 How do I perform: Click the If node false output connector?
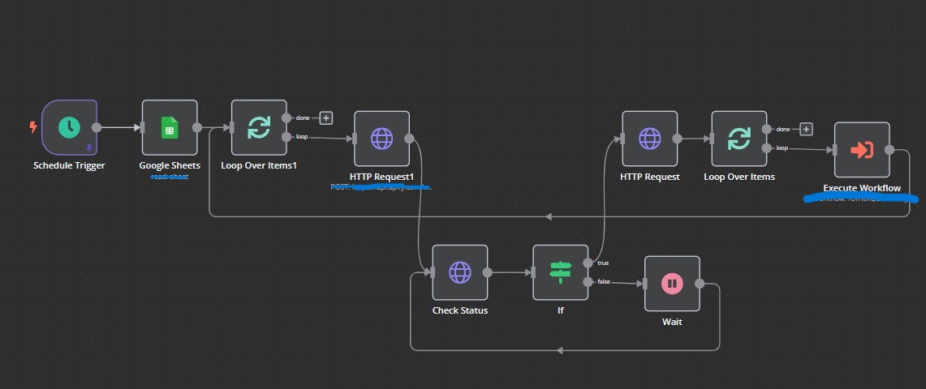tap(588, 282)
